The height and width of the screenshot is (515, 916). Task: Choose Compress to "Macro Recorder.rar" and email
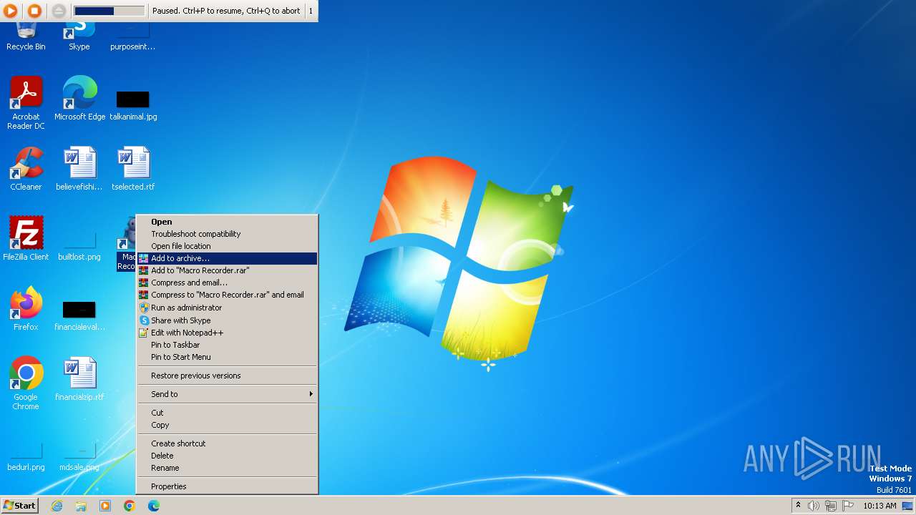coord(227,295)
